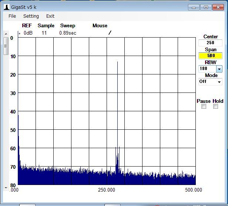Click the Span label
Screen dimensions: 228x206
pos(211,49)
